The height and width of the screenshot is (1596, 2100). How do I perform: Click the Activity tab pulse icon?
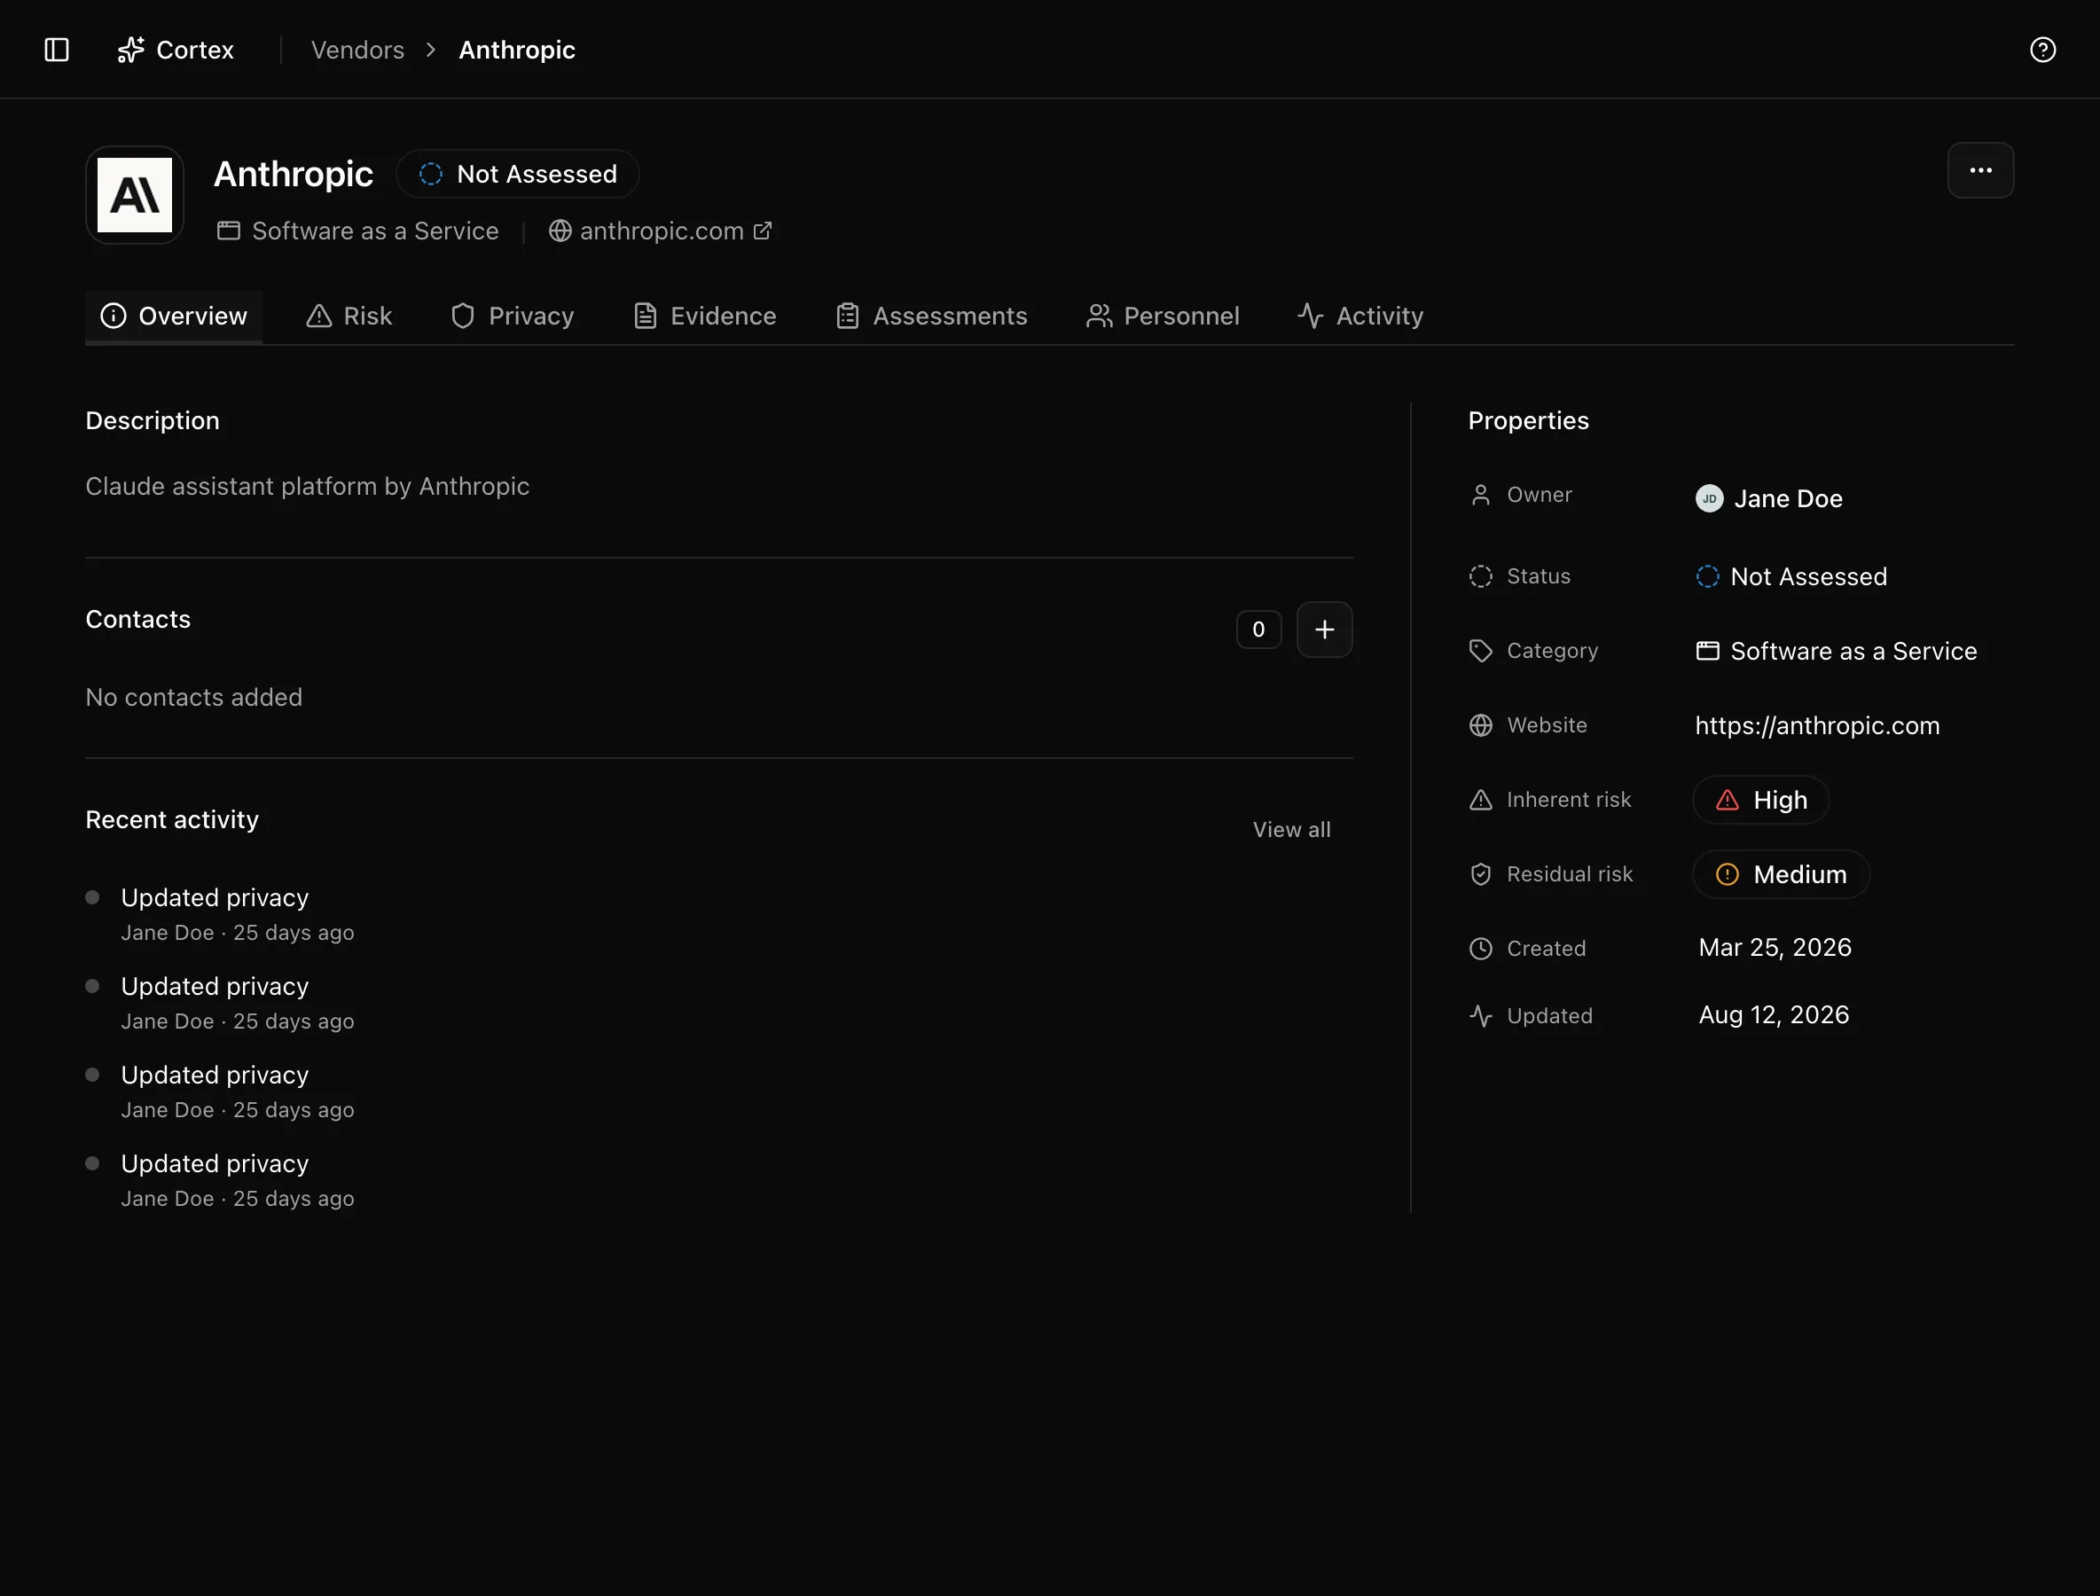coord(1311,317)
